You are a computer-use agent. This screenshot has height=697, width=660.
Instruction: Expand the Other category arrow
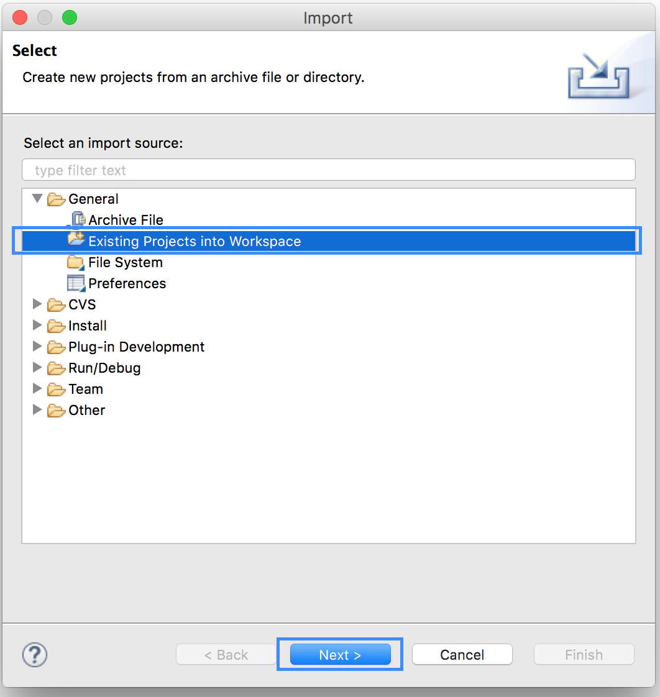coord(37,410)
